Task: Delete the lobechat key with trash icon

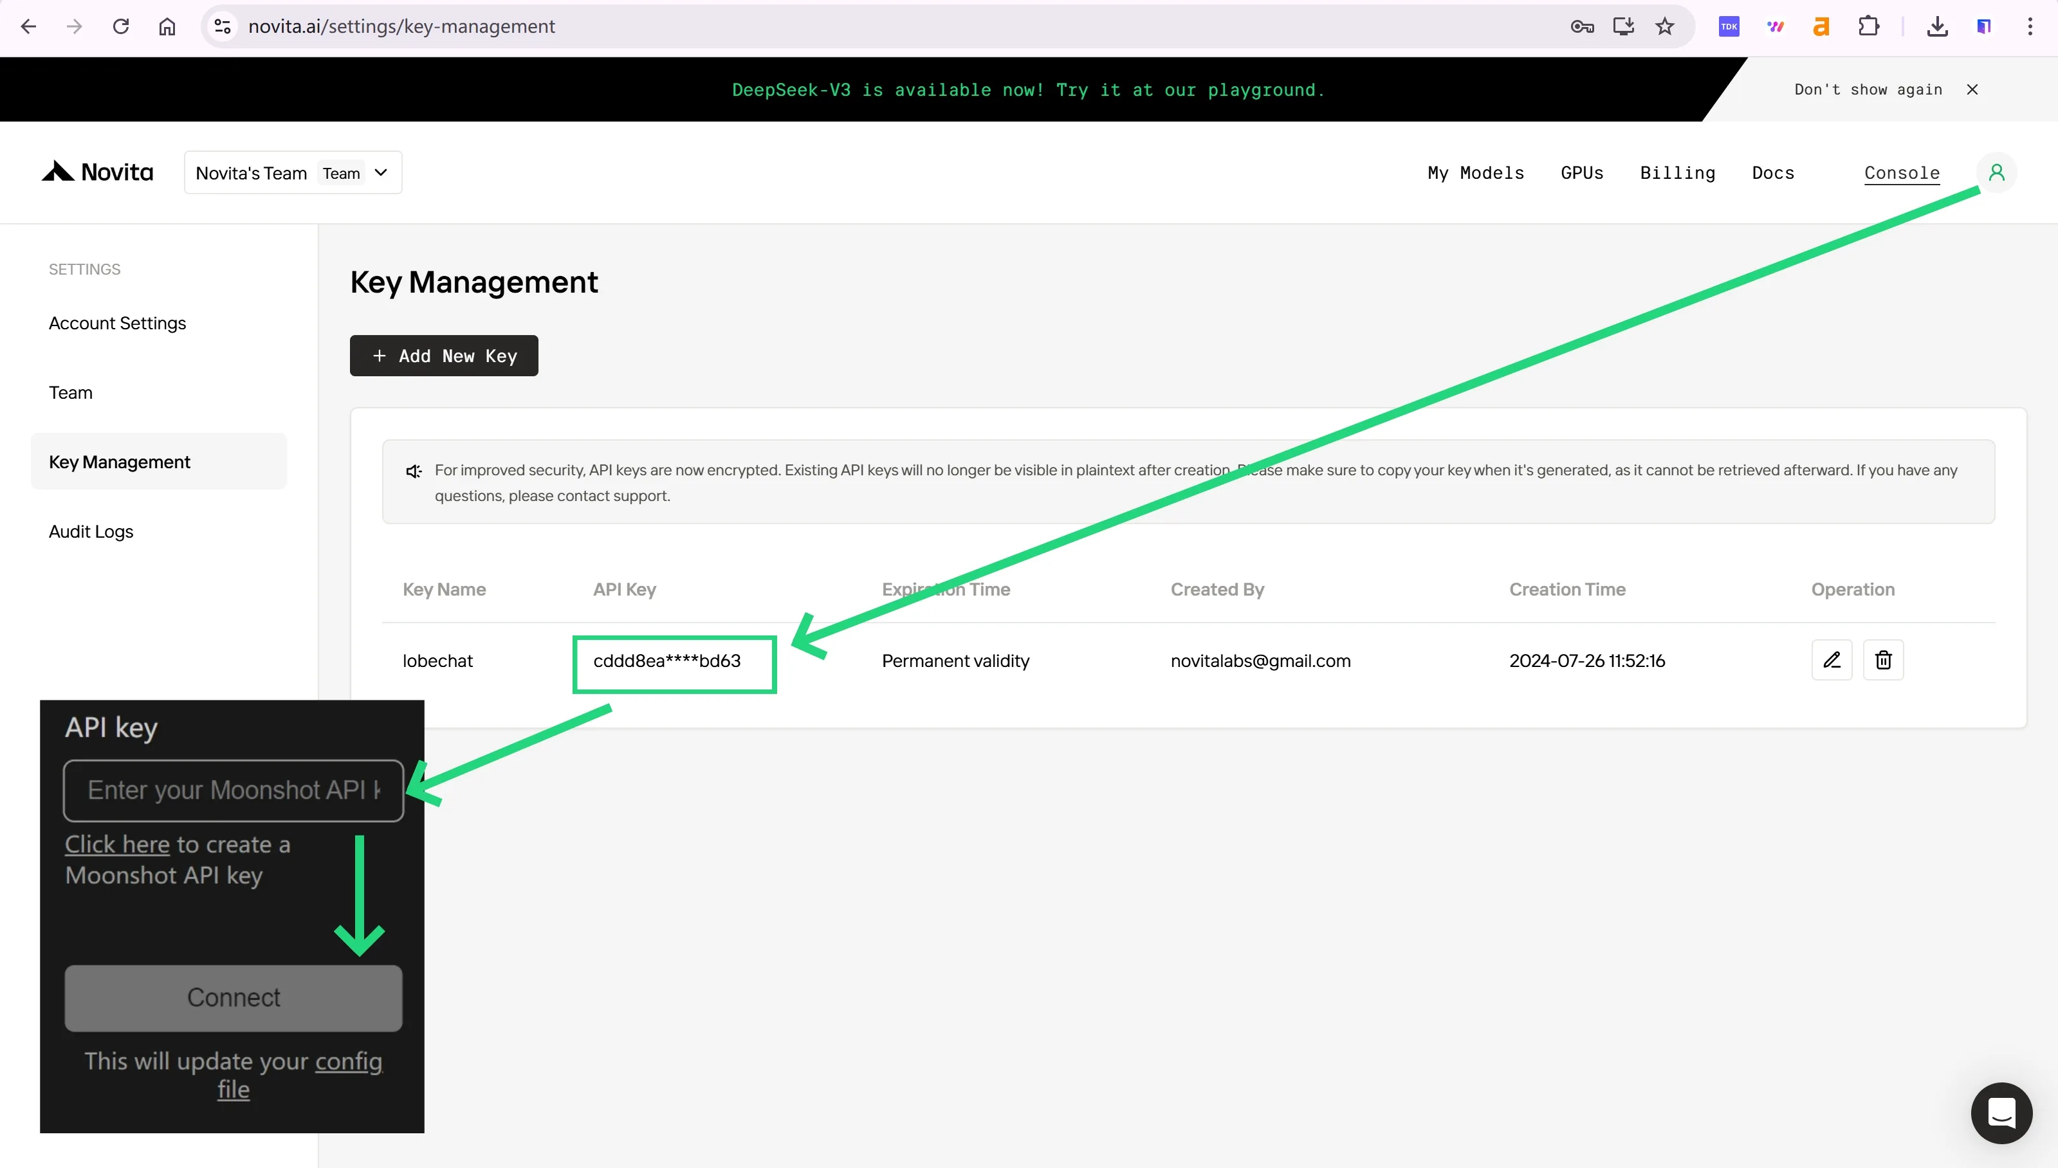Action: 1883,660
